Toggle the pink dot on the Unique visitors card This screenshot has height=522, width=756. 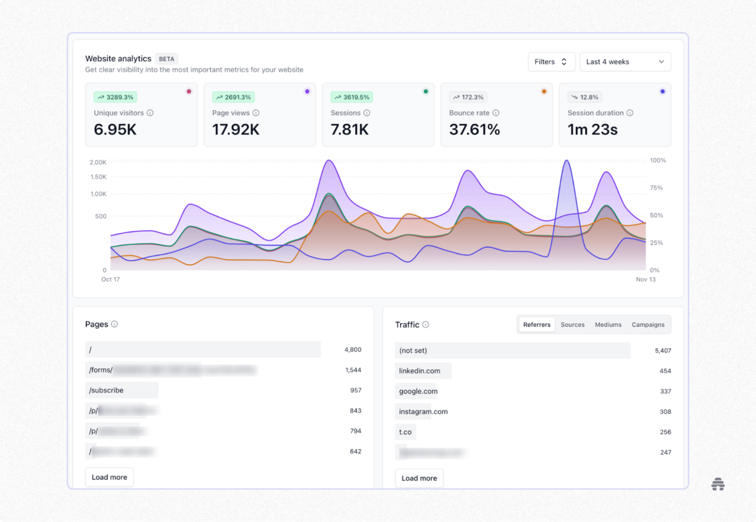[189, 91]
